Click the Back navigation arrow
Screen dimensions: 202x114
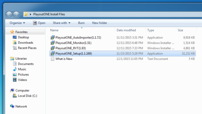(x=9, y=14)
